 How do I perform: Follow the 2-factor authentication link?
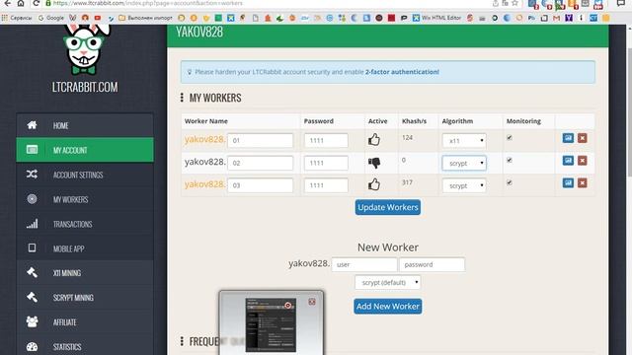point(402,72)
